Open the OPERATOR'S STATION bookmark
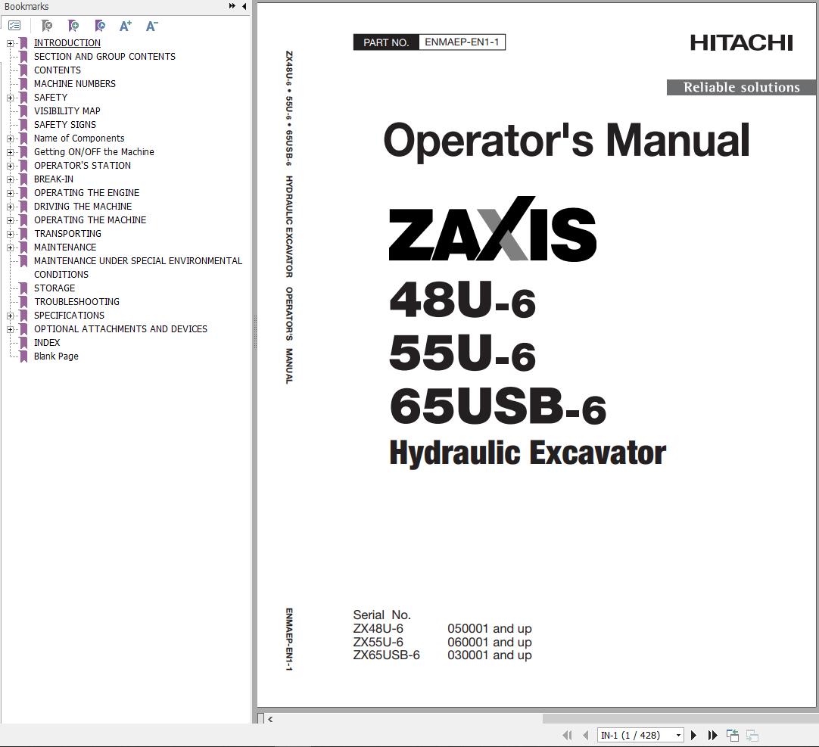Viewport: 819px width, 747px height. coord(83,165)
